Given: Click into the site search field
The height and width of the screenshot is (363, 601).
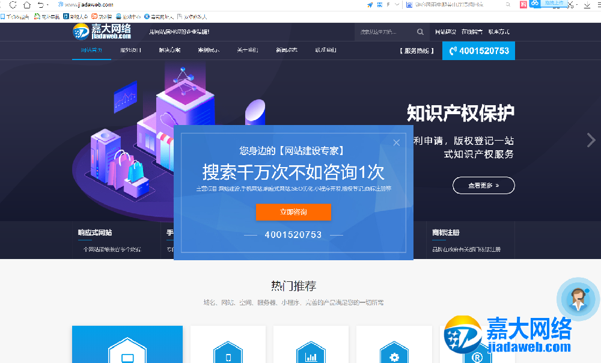Looking at the screenshot, I should point(385,32).
